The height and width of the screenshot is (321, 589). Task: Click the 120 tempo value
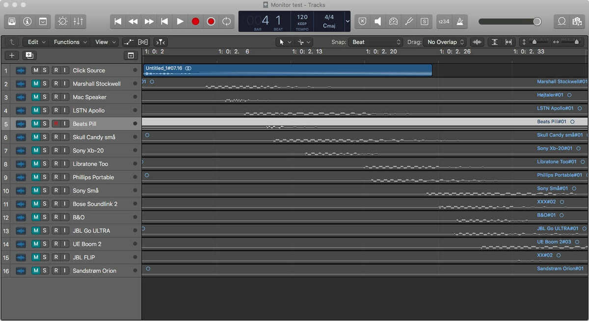click(x=302, y=17)
